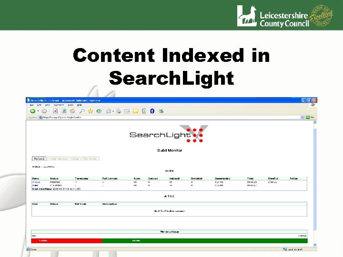343x257 pixels.
Task: Click the 'Full Content' column header
Action: (x=110, y=178)
